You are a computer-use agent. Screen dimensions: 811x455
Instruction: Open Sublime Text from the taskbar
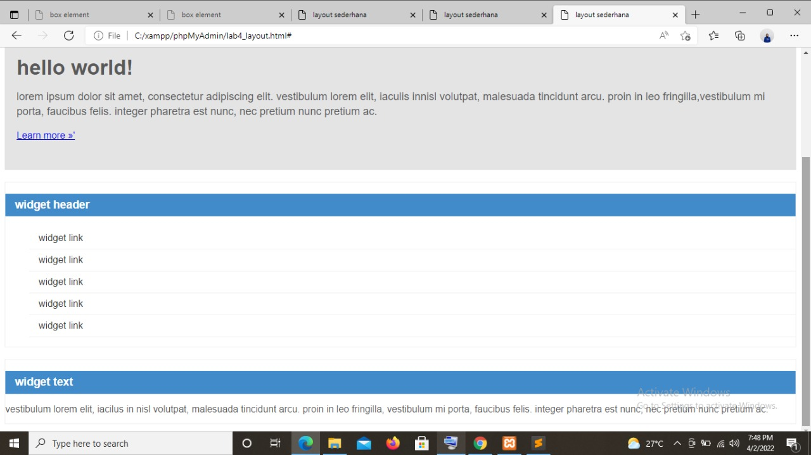(538, 443)
